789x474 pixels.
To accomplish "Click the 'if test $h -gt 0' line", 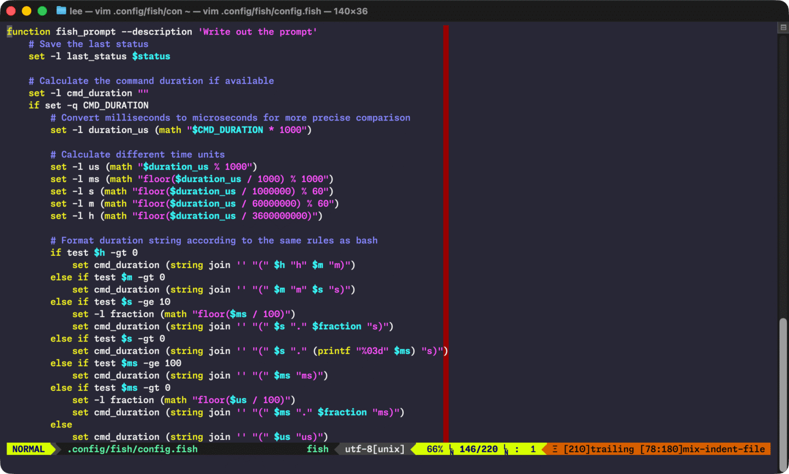I will [94, 253].
